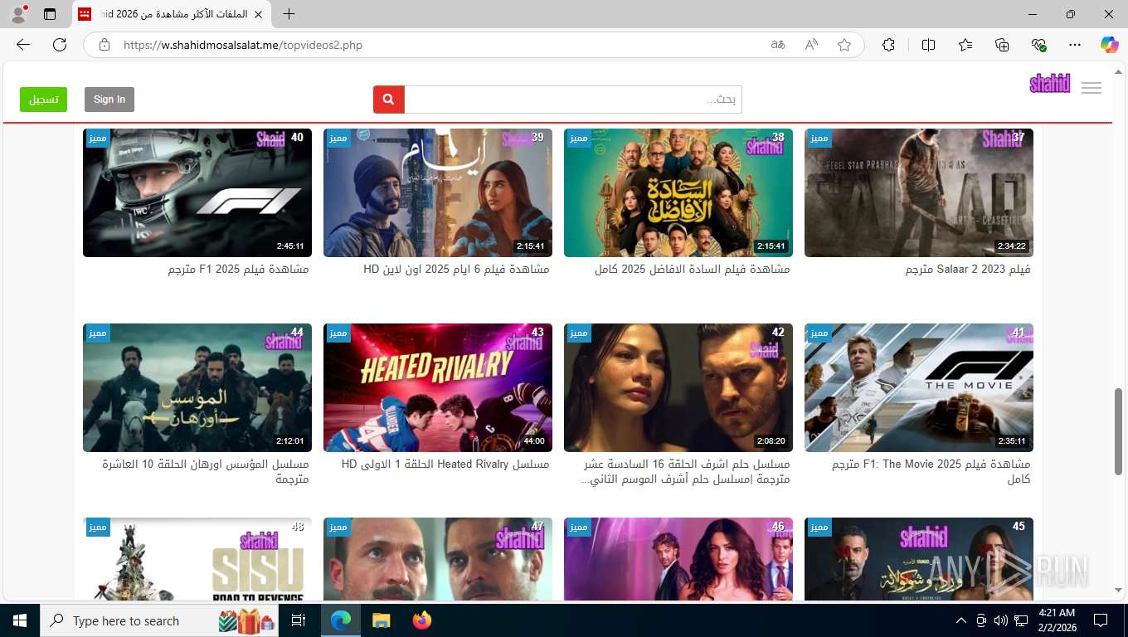Click the red search magnifier button
The height and width of the screenshot is (637, 1128).
click(389, 100)
